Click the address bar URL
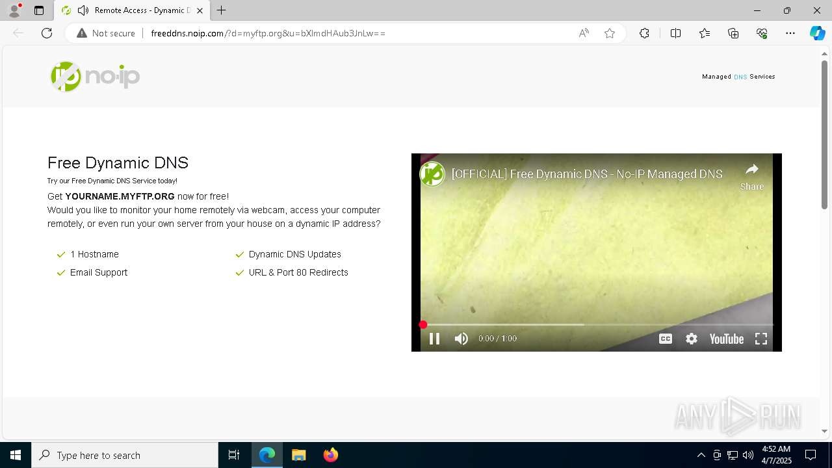The height and width of the screenshot is (468, 832). click(x=268, y=33)
